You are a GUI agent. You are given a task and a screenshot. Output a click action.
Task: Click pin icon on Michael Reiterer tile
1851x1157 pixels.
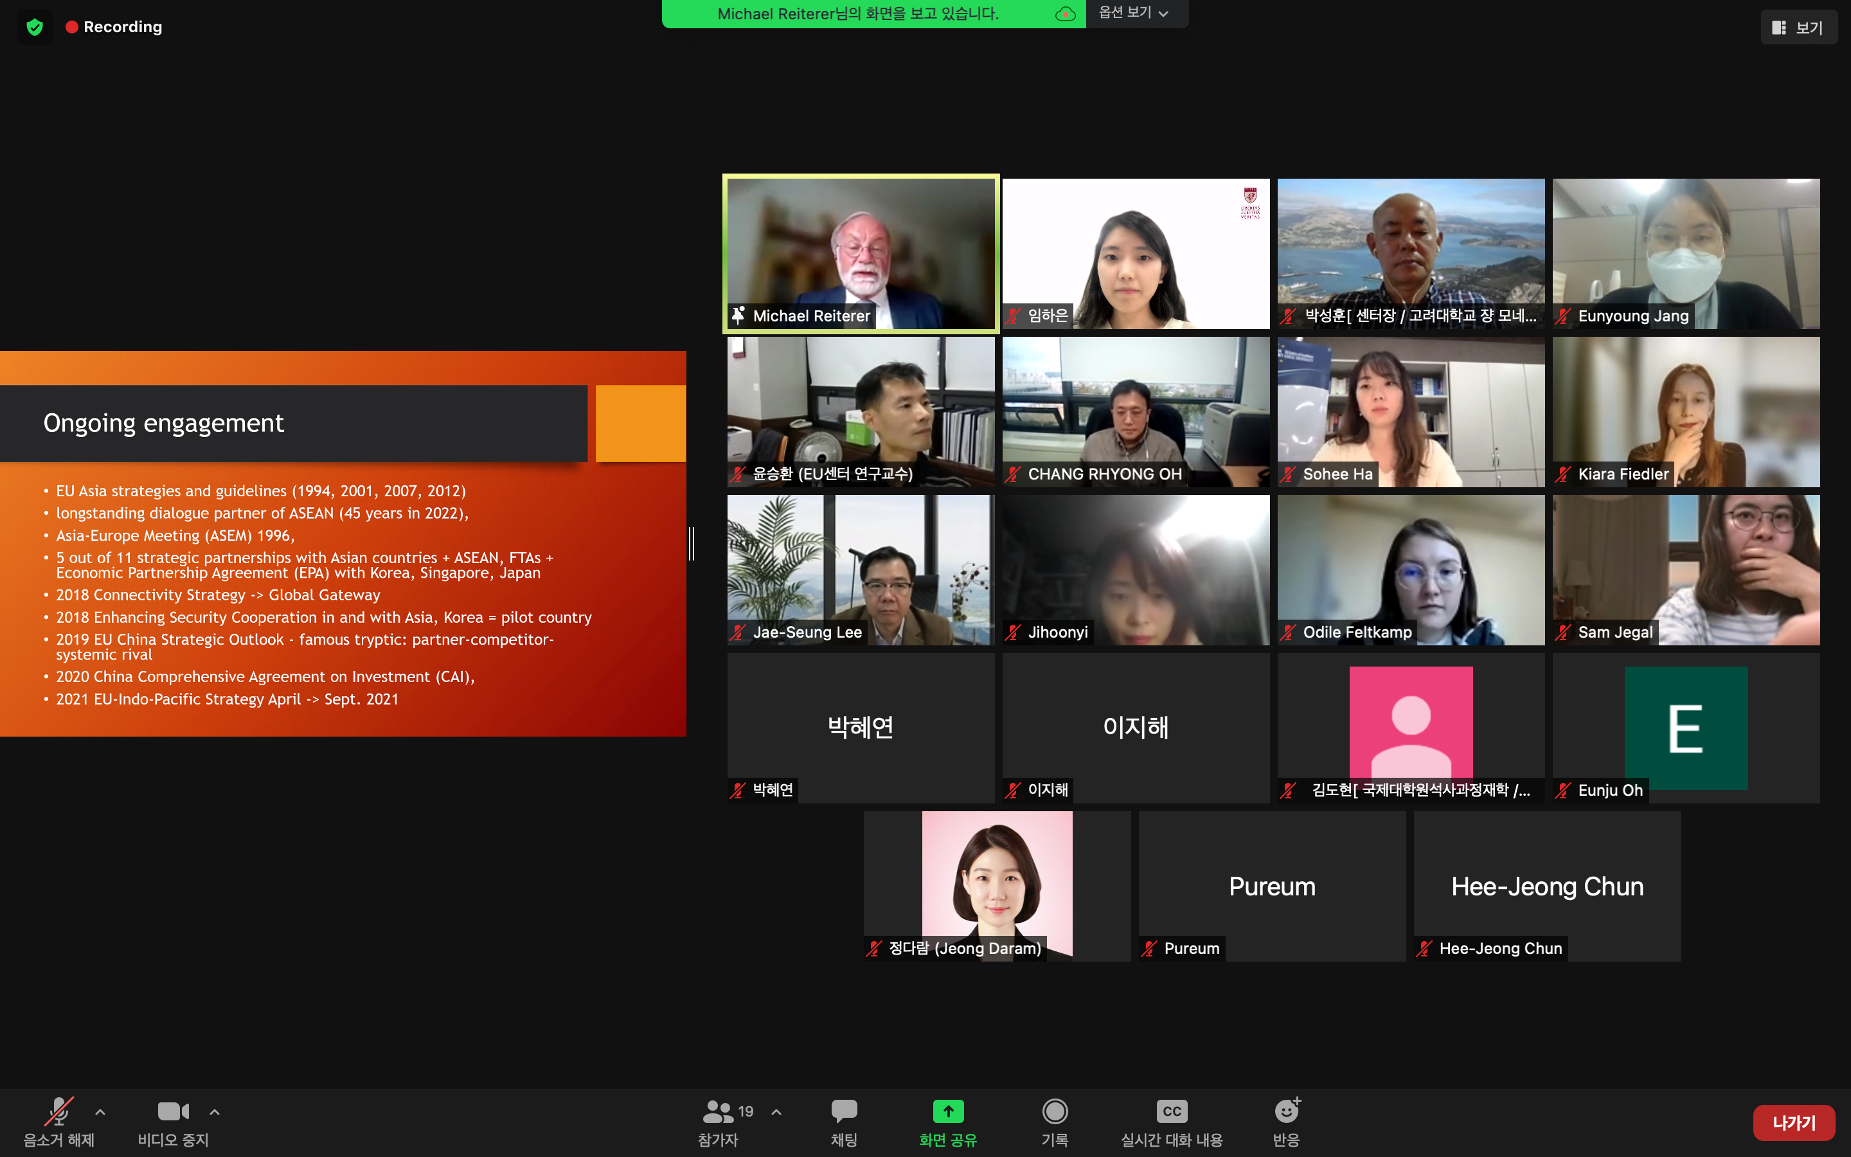[738, 315]
